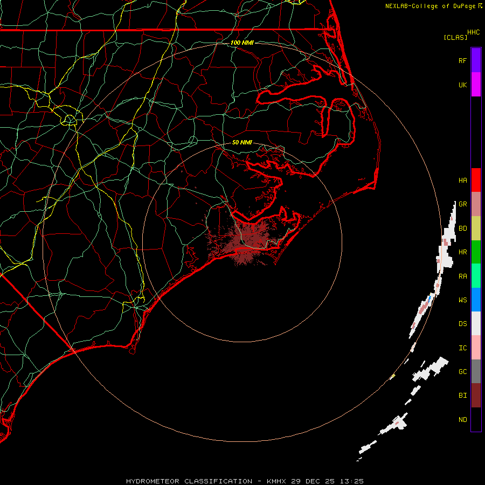
Task: Click the "UK" legend label
Action: pos(462,85)
